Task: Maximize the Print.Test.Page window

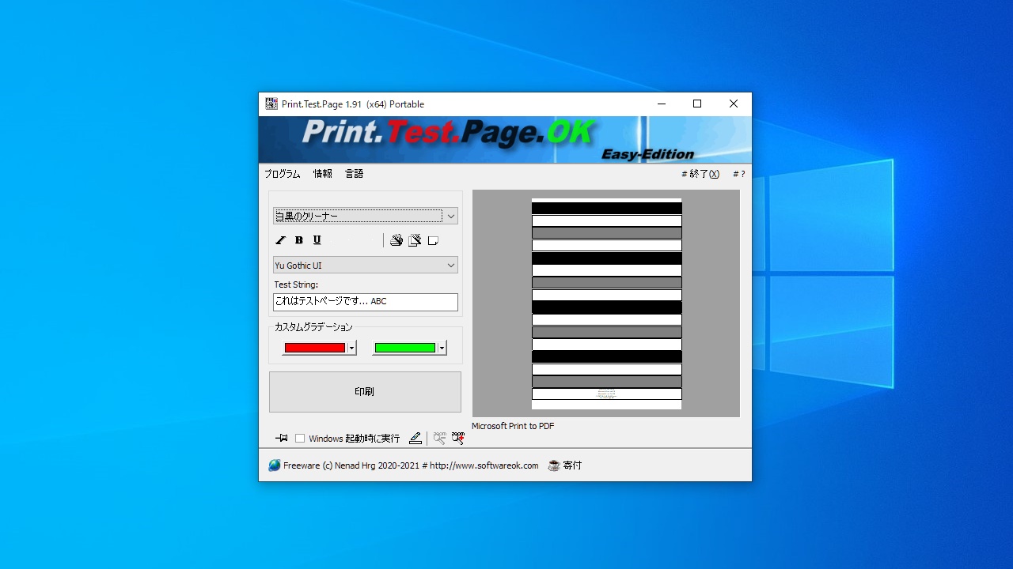Action: [697, 104]
